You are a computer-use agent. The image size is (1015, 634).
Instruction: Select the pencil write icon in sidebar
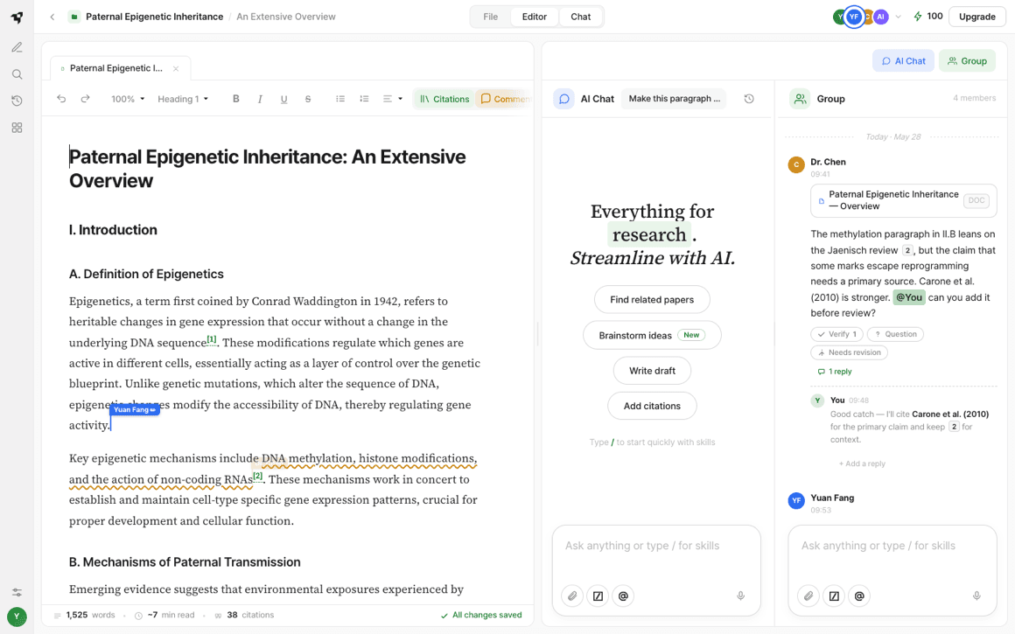point(17,47)
